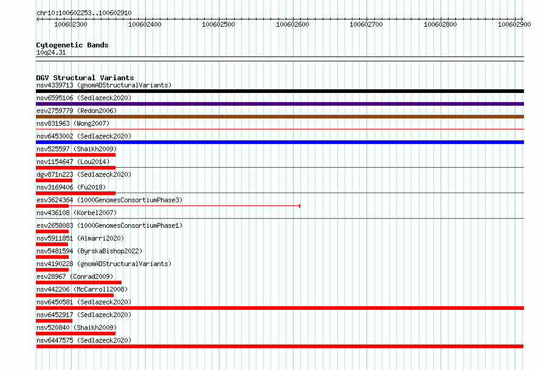
Task: Click the red bar under esv28967
Action: pos(78,283)
